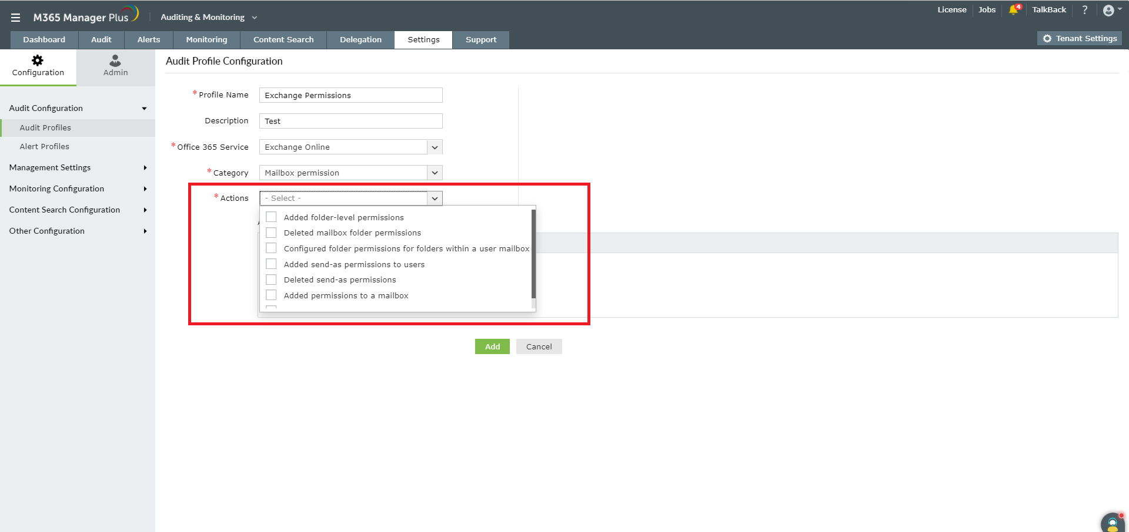Open the Jobs link
Image resolution: width=1129 pixels, height=532 pixels.
[x=987, y=9]
